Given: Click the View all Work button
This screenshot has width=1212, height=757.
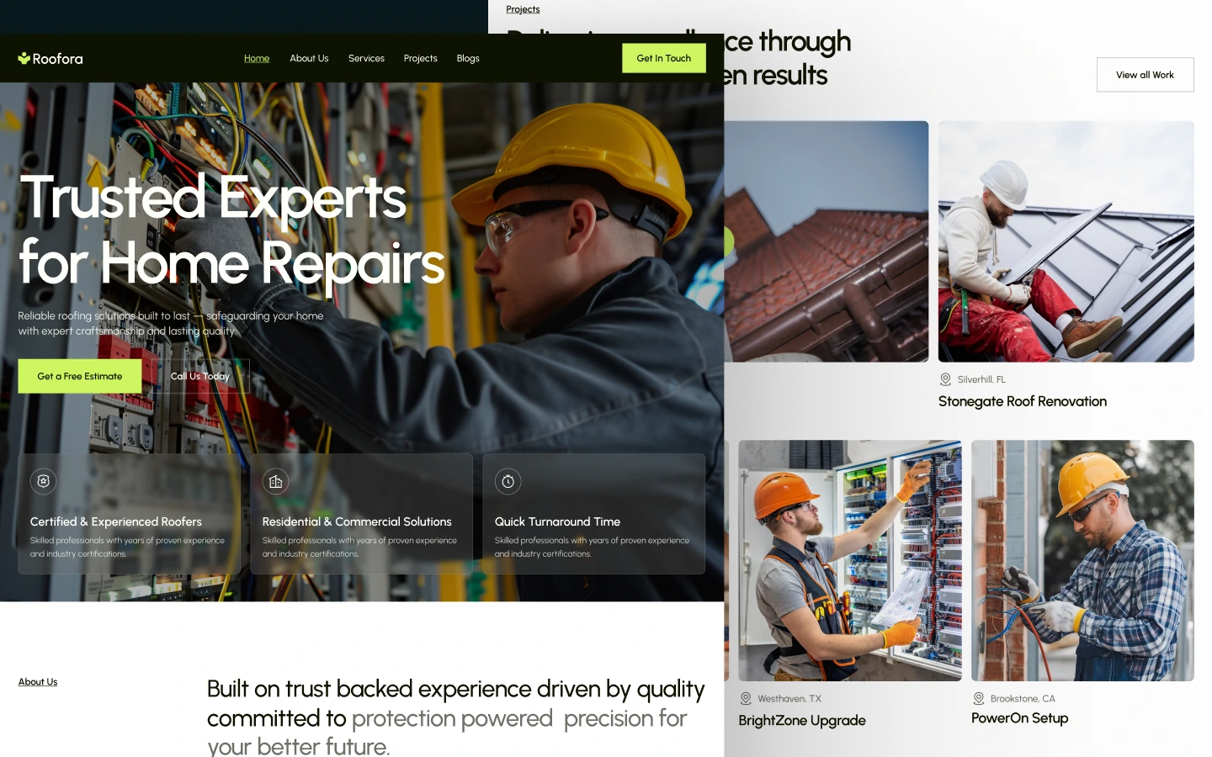Looking at the screenshot, I should [1145, 75].
